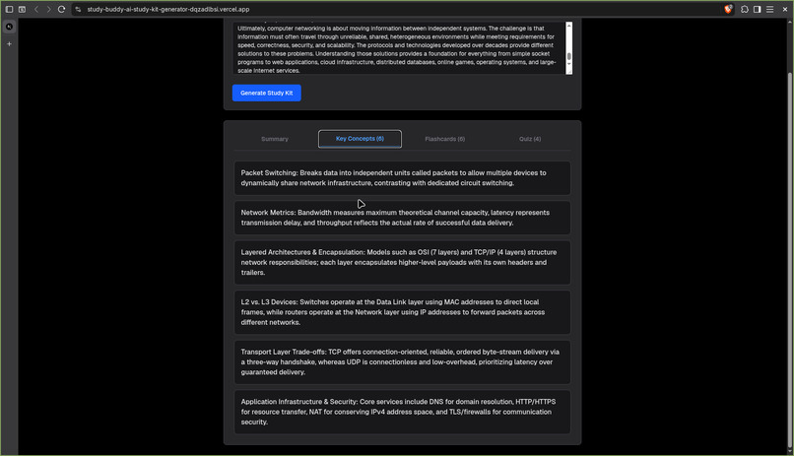Image resolution: width=794 pixels, height=456 pixels.
Task: Click the Network Metrics concept card
Action: click(402, 218)
